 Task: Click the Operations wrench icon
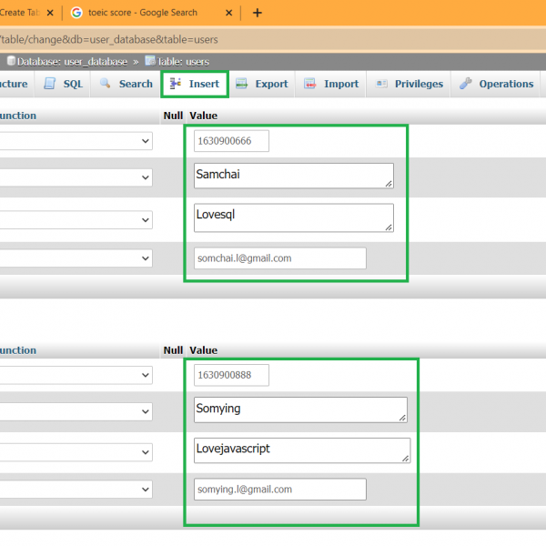466,84
